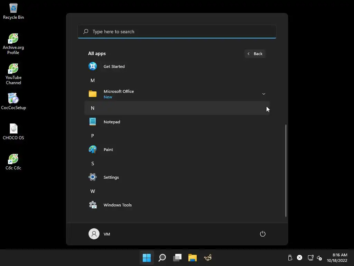This screenshot has height=266, width=354.
Task: Open the Get Started app icon
Action: [x=93, y=66]
